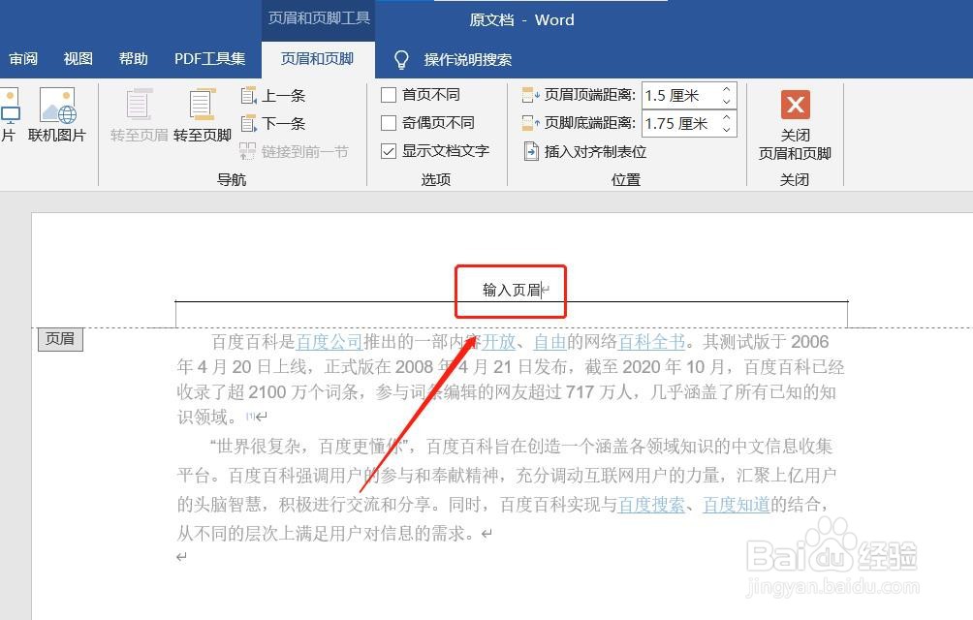Decrease the header top distance value
This screenshot has height=620, width=973.
[726, 102]
